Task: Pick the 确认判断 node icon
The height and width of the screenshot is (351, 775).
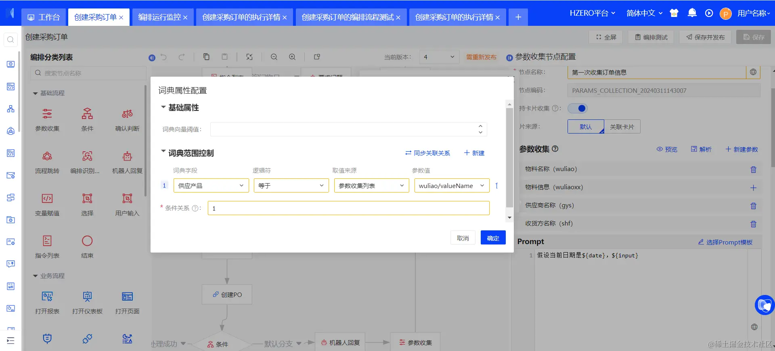Action: [x=127, y=114]
